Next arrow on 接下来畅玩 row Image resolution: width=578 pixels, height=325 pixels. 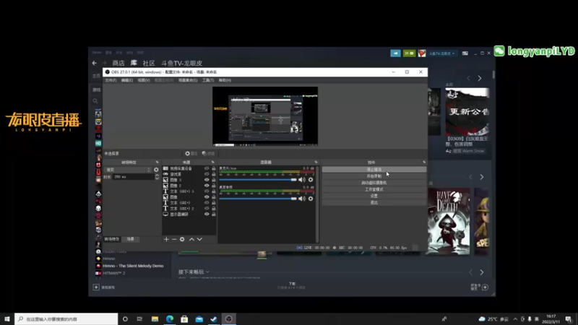click(x=482, y=272)
